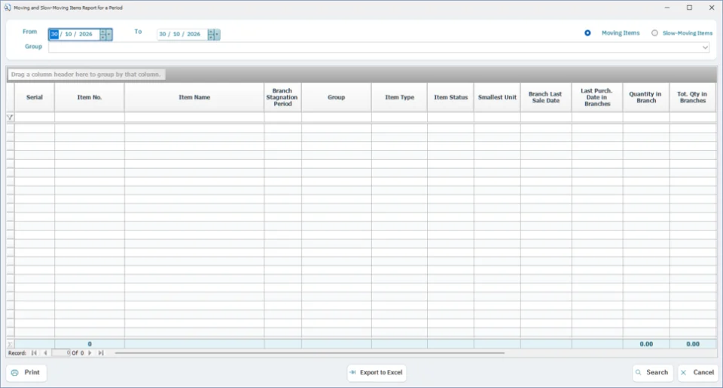Click the filter row funnel icon
The height and width of the screenshot is (388, 723).
coord(10,118)
